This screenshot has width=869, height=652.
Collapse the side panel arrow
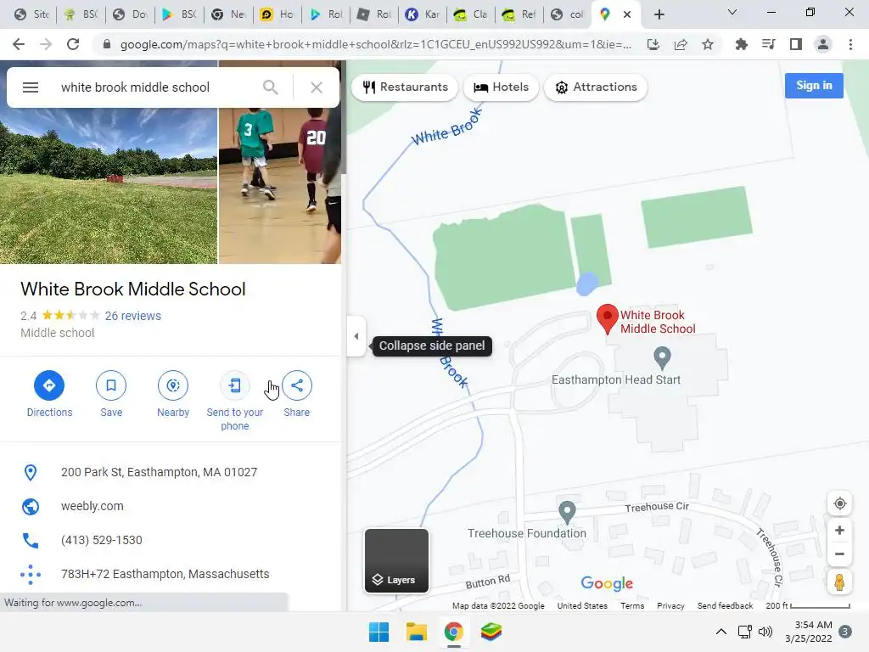(356, 336)
